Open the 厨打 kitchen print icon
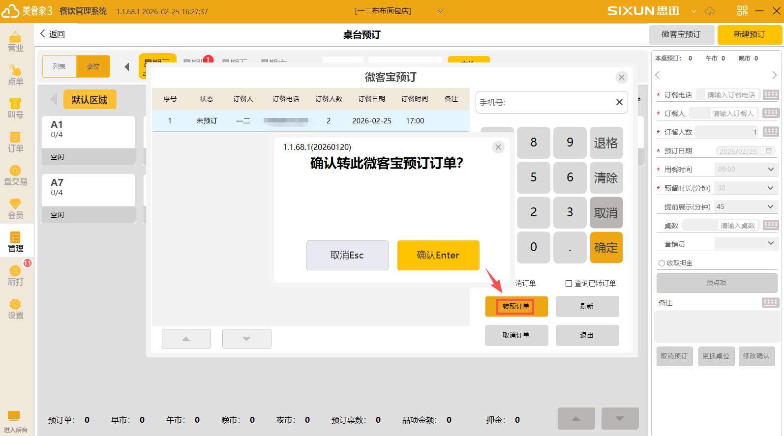Image resolution: width=784 pixels, height=436 pixels. click(15, 275)
